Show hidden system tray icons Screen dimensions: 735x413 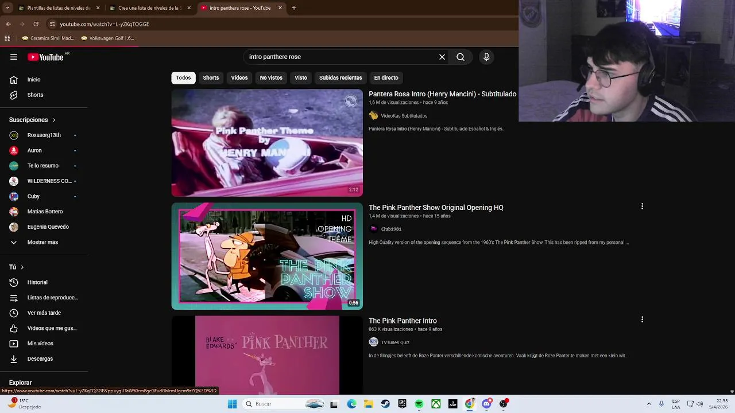coord(649,404)
